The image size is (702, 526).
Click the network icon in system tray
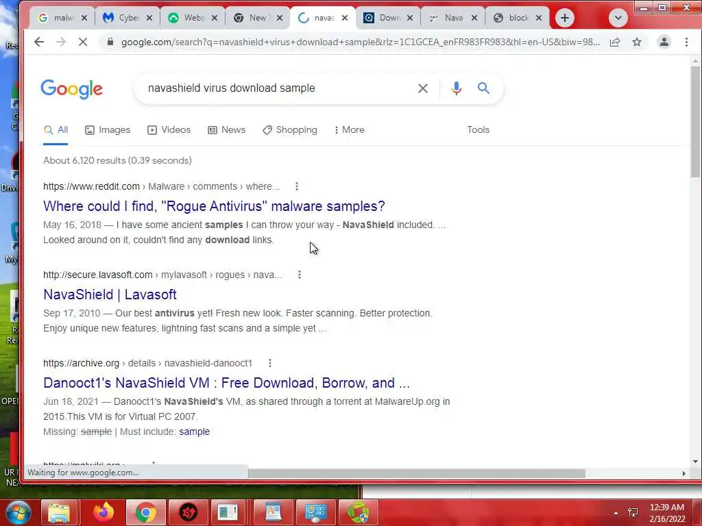(x=633, y=512)
